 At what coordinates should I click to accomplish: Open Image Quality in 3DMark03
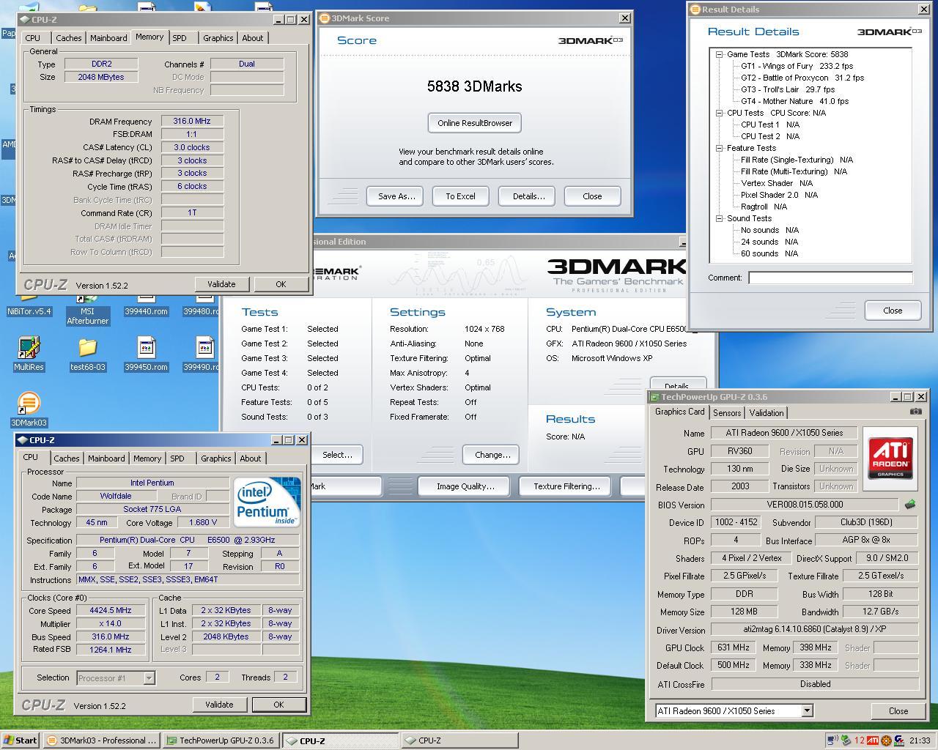pyautogui.click(x=465, y=486)
